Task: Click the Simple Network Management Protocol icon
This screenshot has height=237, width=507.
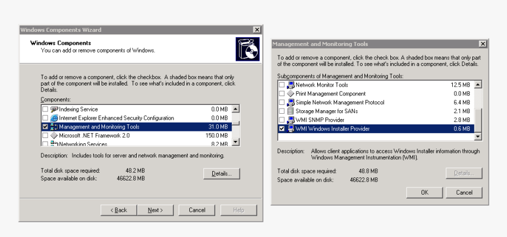Action: click(x=291, y=102)
